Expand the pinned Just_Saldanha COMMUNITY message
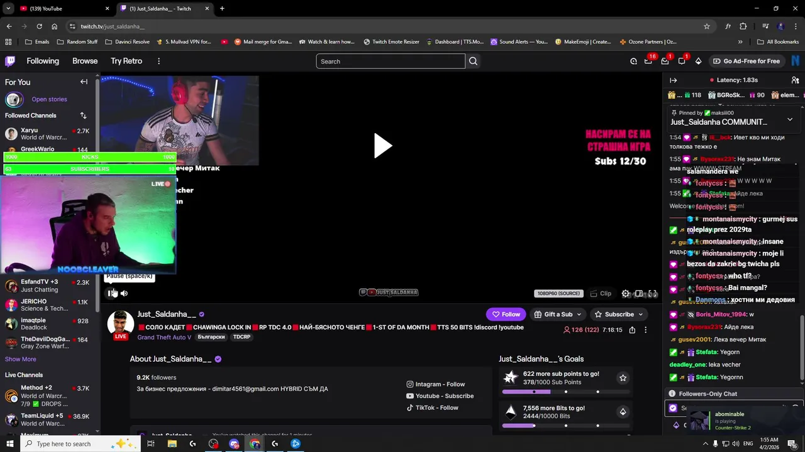The width and height of the screenshot is (805, 452). pos(790,119)
